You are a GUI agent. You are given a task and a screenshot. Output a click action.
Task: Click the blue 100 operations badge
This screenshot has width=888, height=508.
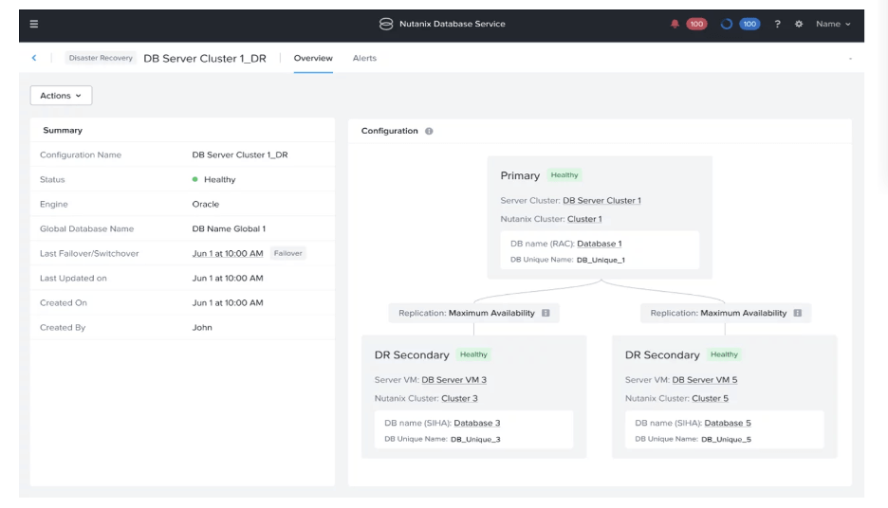749,24
